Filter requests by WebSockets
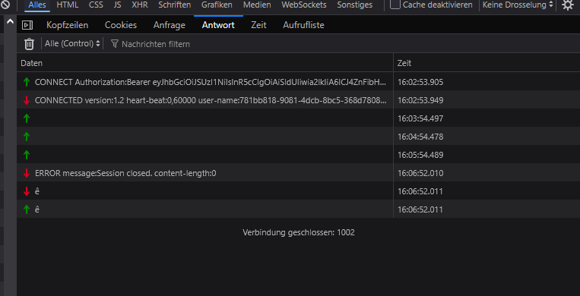The image size is (580, 296). coord(304,5)
